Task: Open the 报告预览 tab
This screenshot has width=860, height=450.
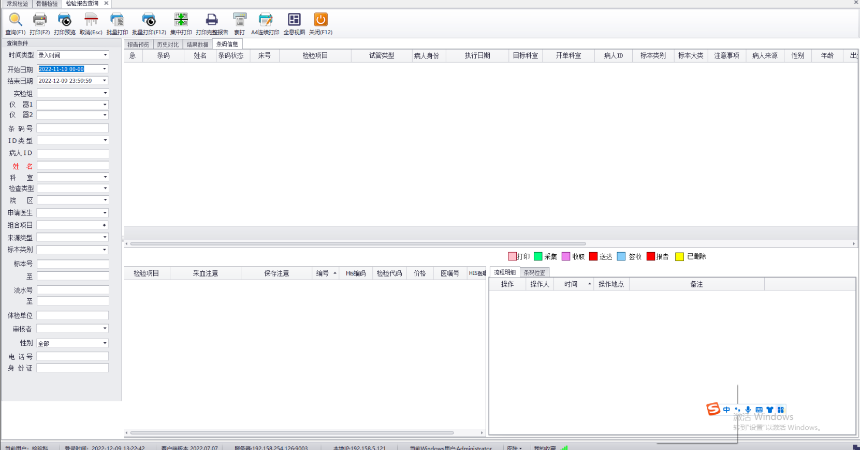Action: (x=138, y=45)
